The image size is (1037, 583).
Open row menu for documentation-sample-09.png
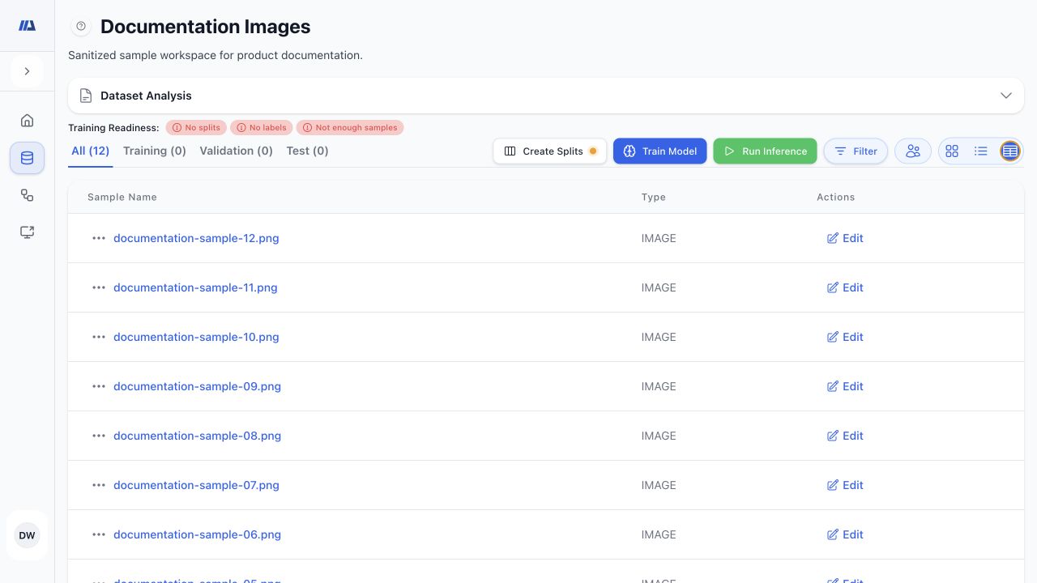click(99, 386)
